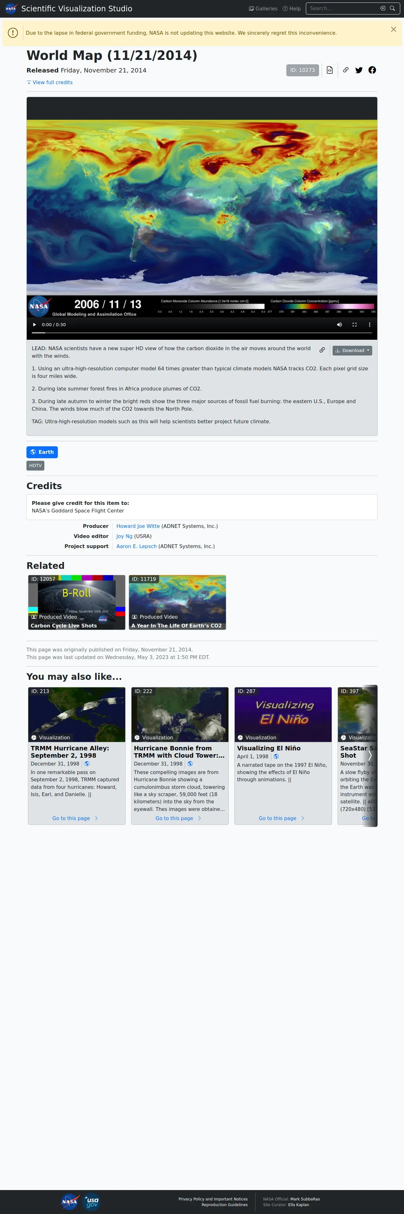Open the Help menu item
Viewport: 404px width, 1214px height.
pos(292,9)
